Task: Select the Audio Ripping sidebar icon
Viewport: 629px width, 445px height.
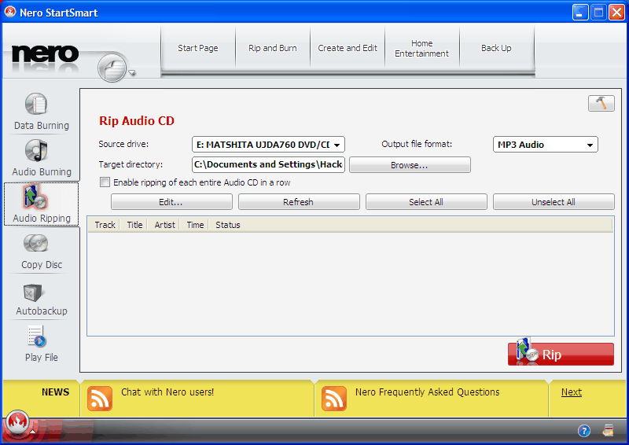Action: [x=42, y=204]
